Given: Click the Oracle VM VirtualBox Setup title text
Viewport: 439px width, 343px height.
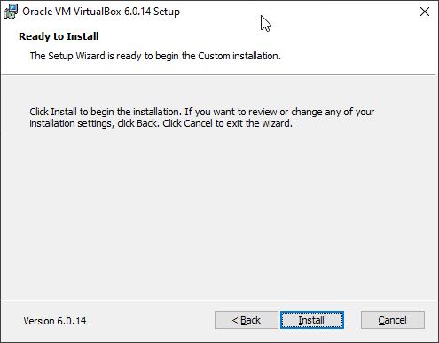Looking at the screenshot, I should 101,12.
